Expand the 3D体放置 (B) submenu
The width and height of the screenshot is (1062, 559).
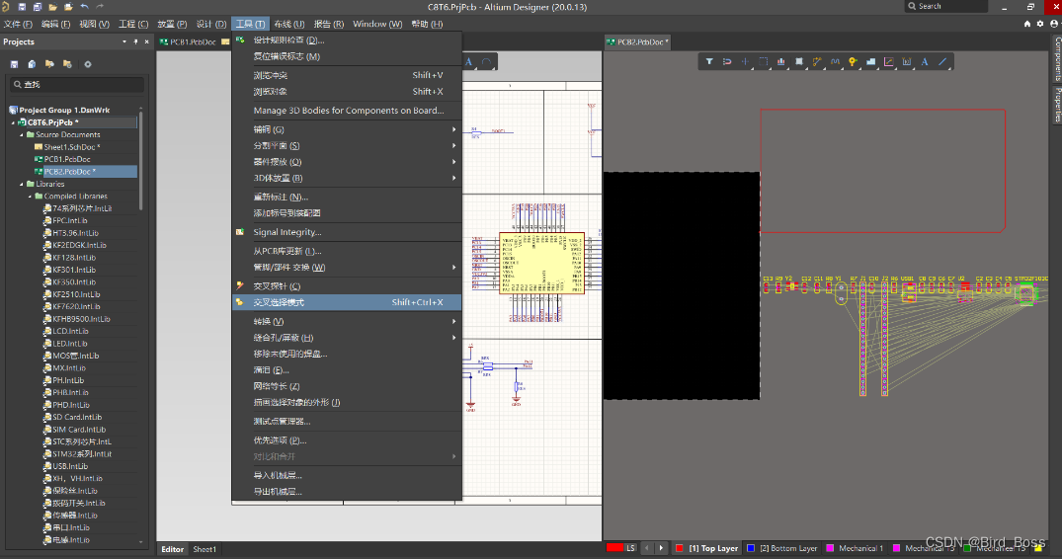click(347, 178)
